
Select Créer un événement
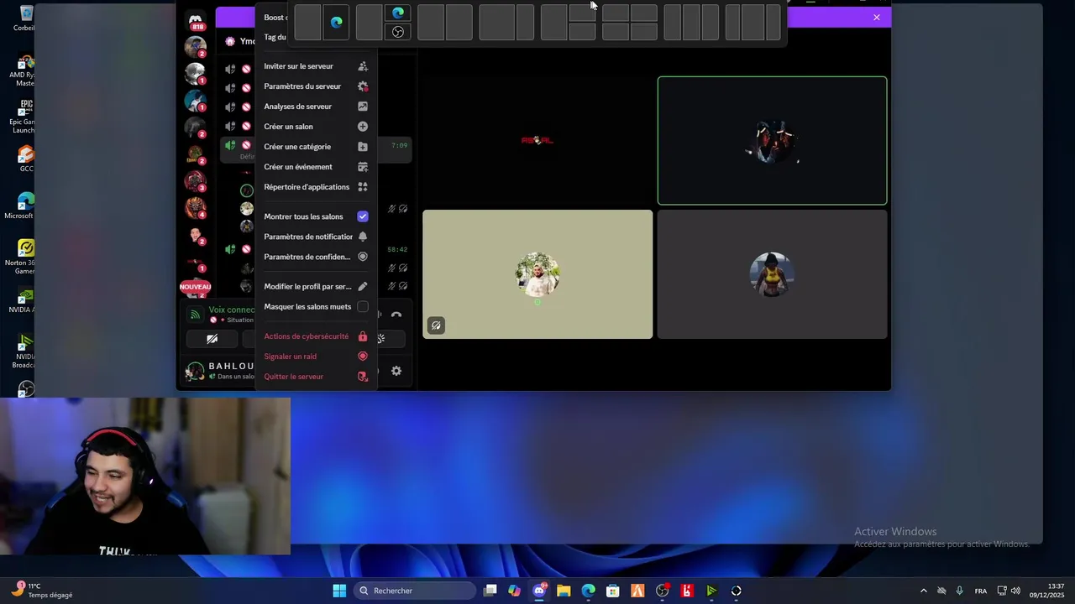[x=316, y=167]
